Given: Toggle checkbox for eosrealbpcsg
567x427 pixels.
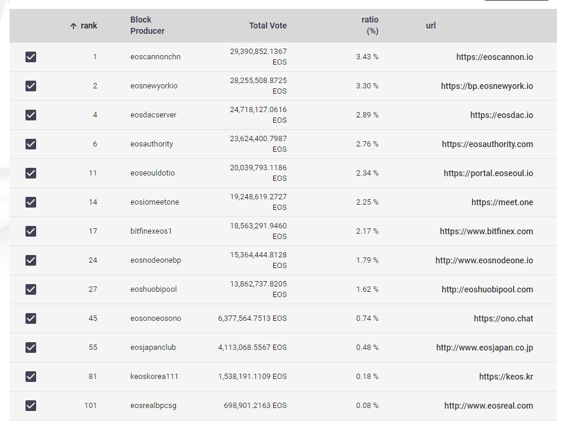Looking at the screenshot, I should click(31, 406).
